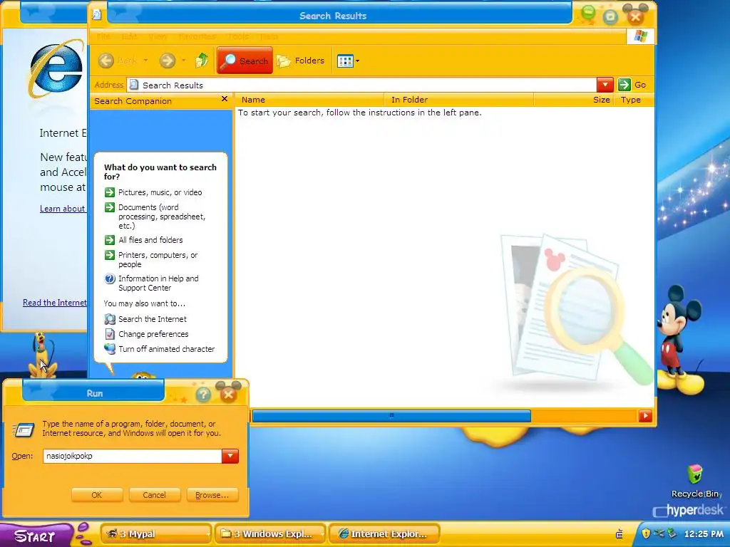Click the taskbar clock showing 12:25 PM
The image size is (730, 547).
704,534
